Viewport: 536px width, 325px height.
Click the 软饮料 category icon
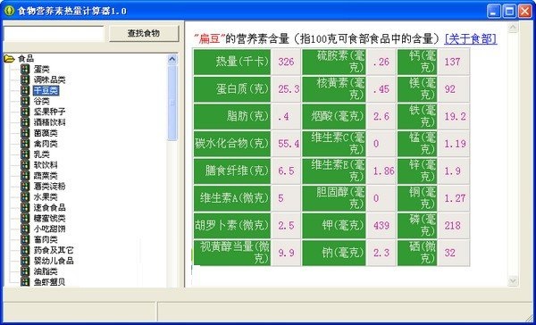[25, 165]
